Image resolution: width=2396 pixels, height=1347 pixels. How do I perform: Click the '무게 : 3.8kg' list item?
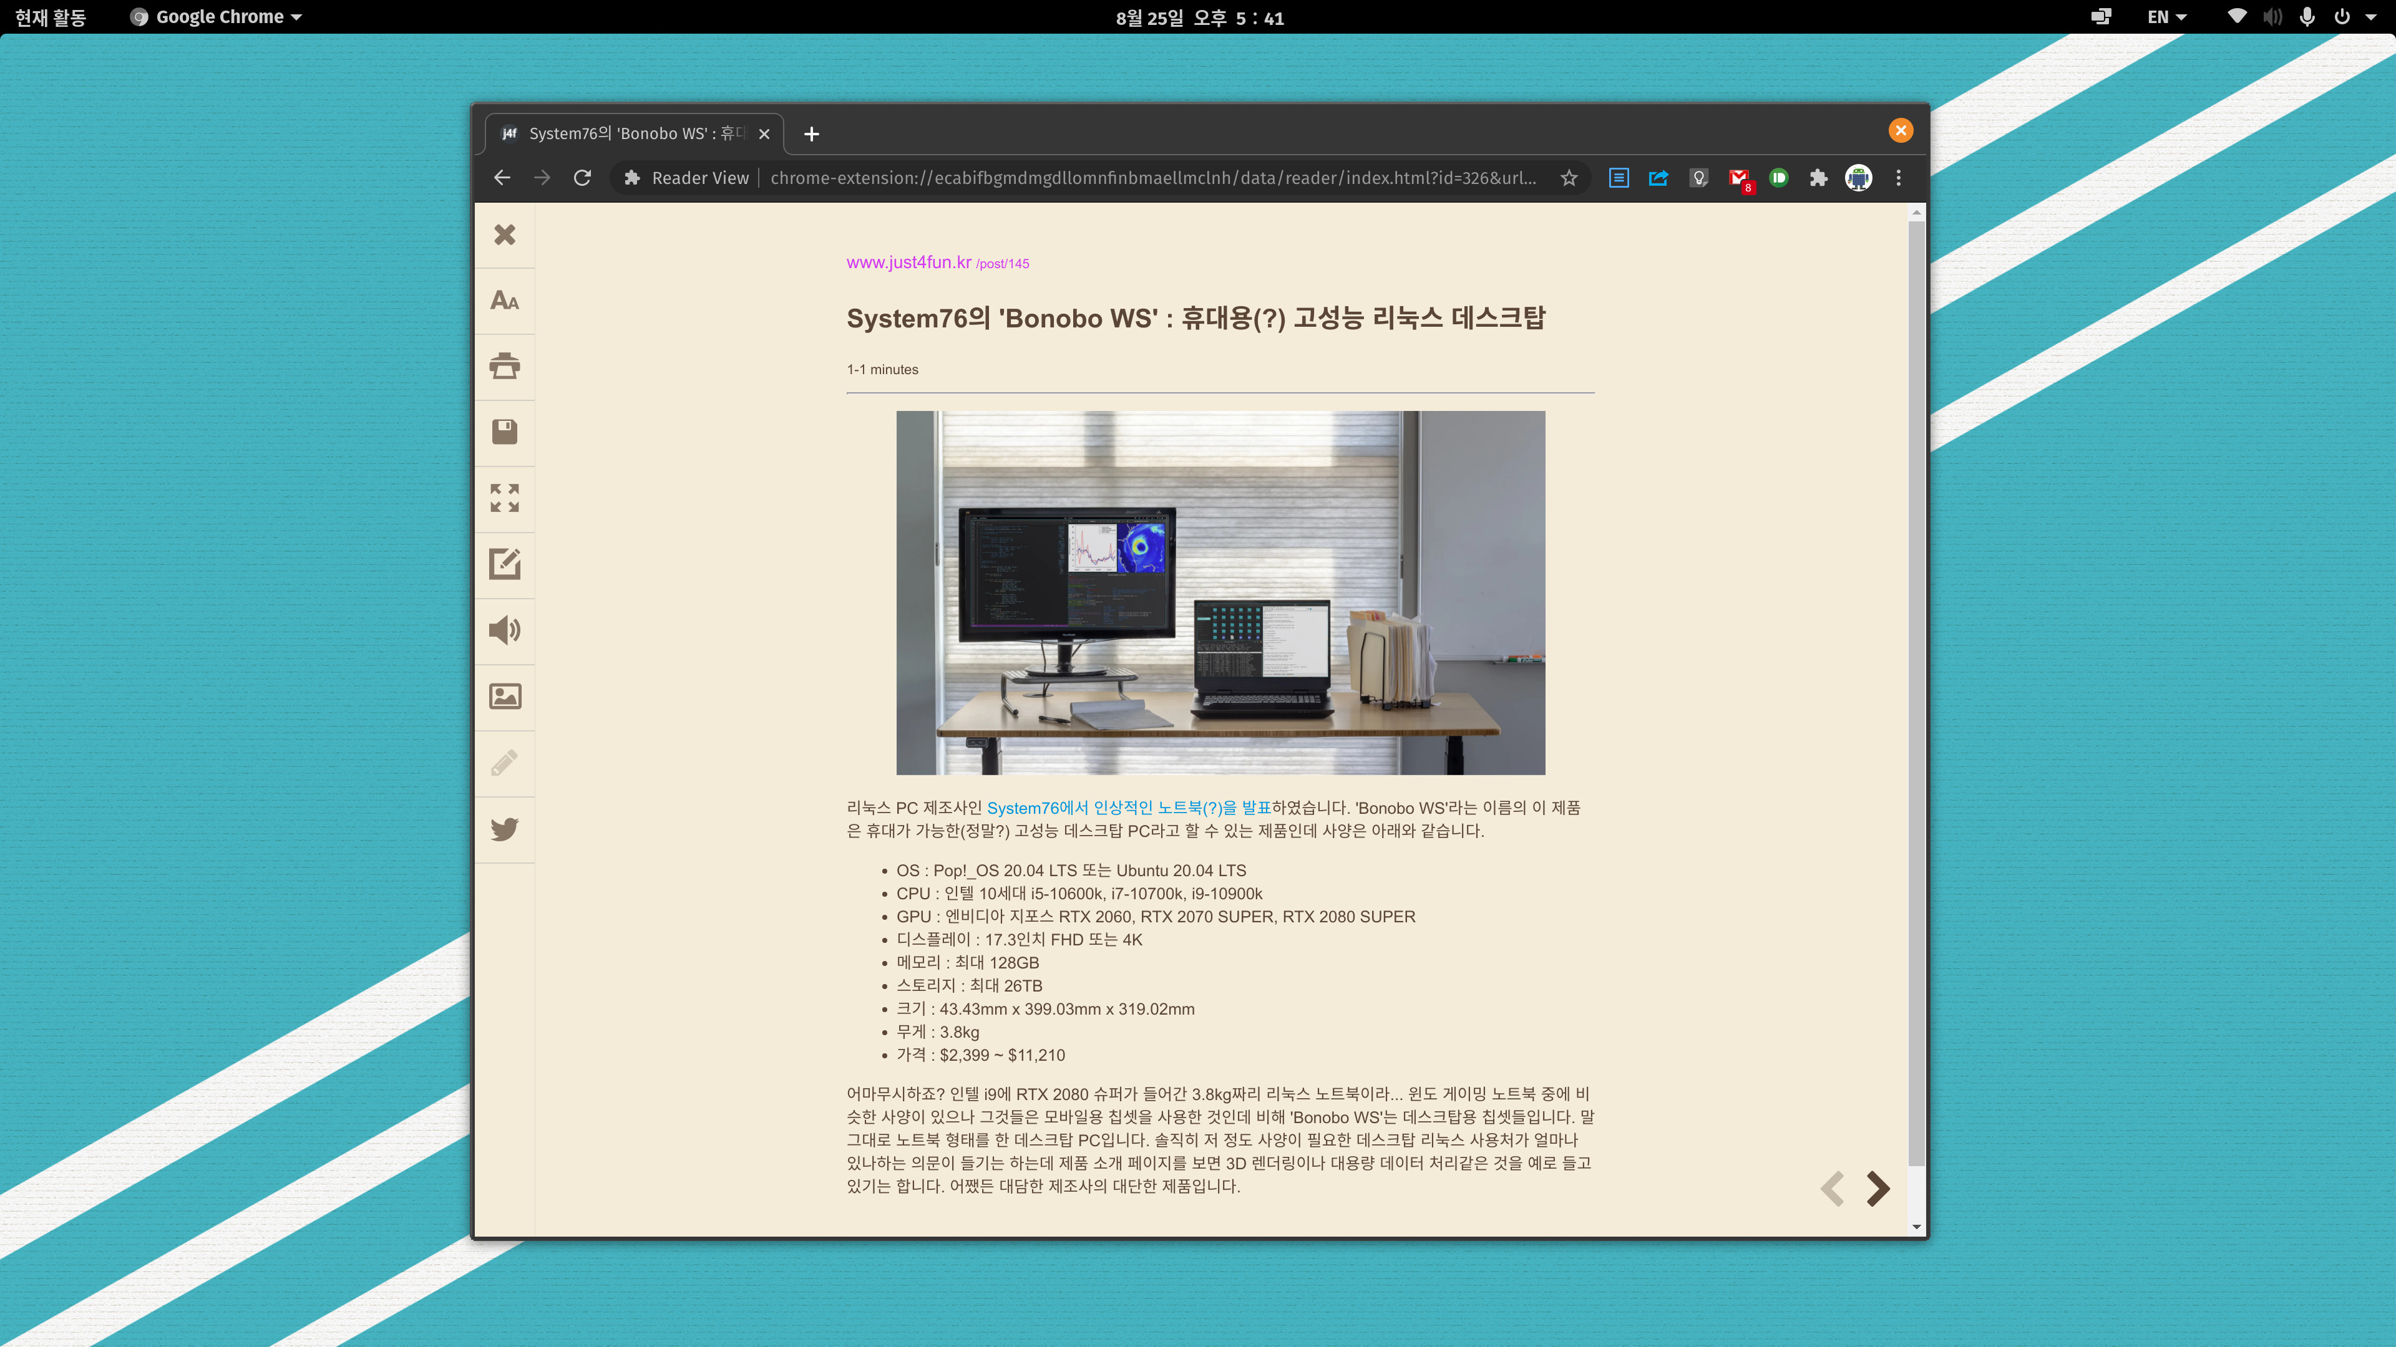(x=938, y=1032)
